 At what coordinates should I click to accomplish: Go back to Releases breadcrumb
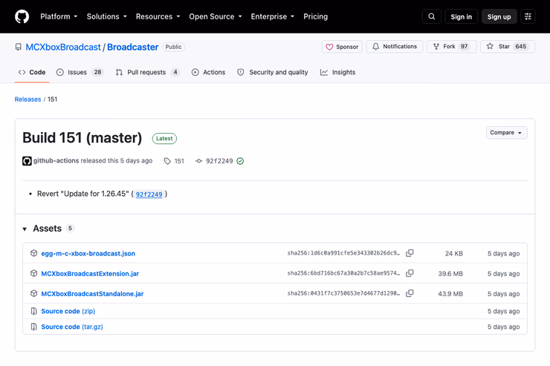coord(27,99)
